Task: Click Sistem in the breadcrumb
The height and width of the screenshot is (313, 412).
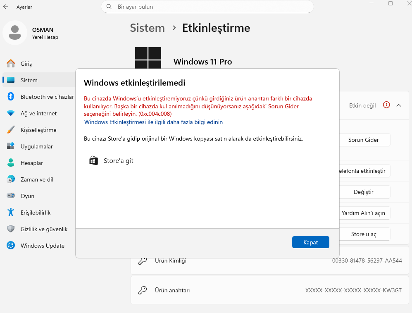Action: [148, 28]
